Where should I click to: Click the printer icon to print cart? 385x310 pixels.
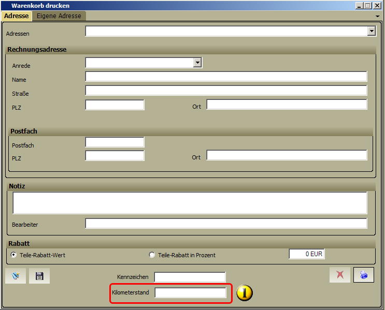click(364, 275)
